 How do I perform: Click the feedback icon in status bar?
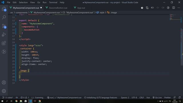174,97
